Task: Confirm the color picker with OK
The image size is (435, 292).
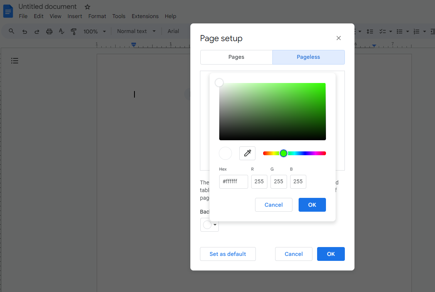Action: (312, 205)
